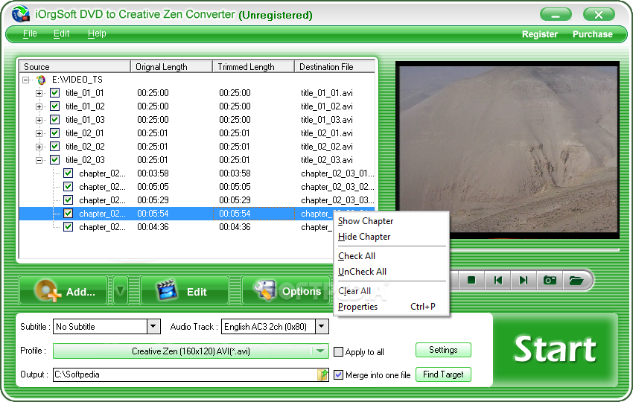Click the Trimmed Length column header
Screen dimensions: 633x402
click(253, 66)
